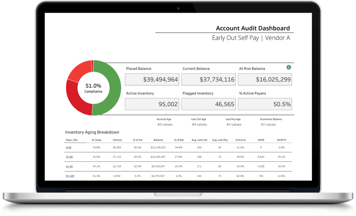The height and width of the screenshot is (216, 356).
Task: Expand the Last Pay Age filter
Action: click(x=234, y=124)
